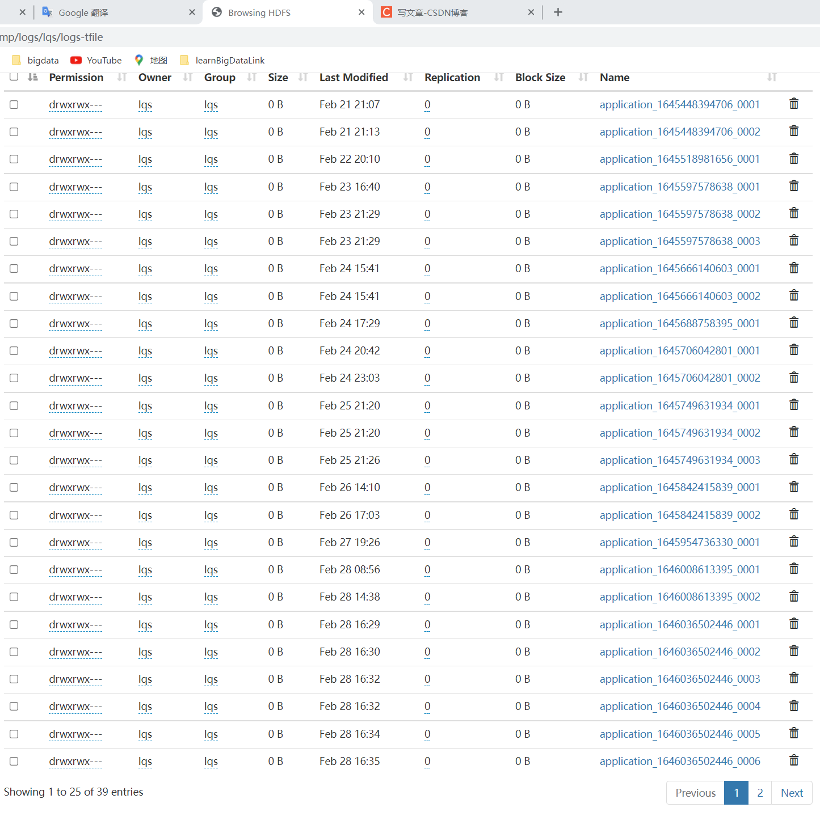Viewport: 820px width, 816px height.
Task: Tick checkbox for application_1645688758395_0001 row
Action: point(14,323)
